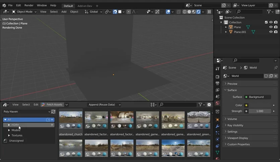
Task: Expand the Ray Visibility panel
Action: coord(250,125)
